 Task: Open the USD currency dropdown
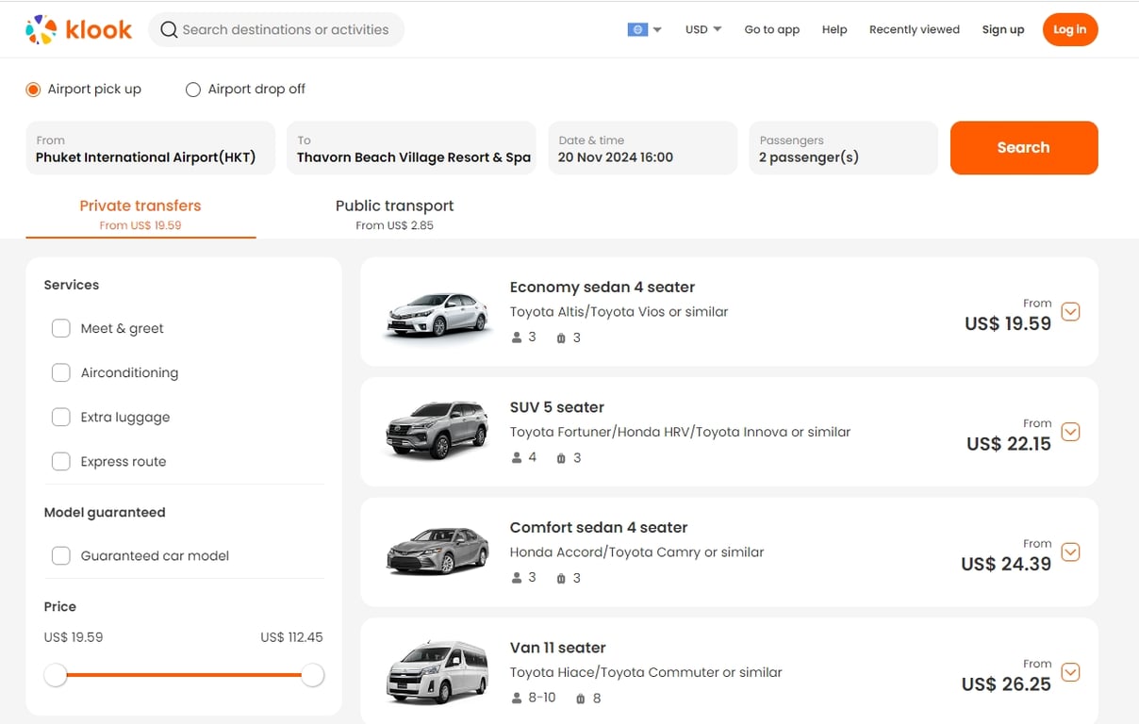(x=703, y=29)
